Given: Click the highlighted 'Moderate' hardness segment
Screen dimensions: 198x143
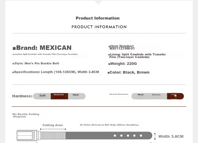Looking at the screenshot, I should pyautogui.click(x=59, y=96).
